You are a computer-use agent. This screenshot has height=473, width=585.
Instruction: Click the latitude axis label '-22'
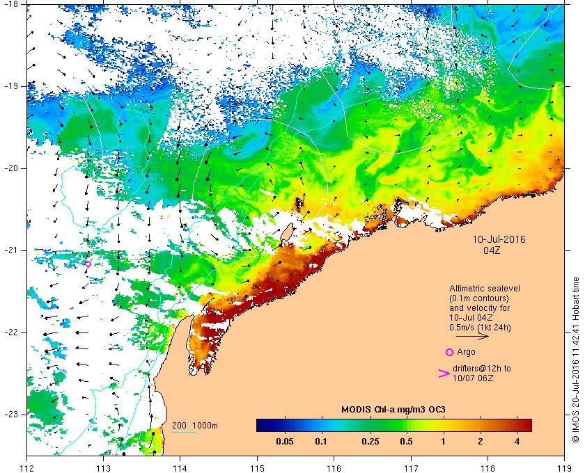pyautogui.click(x=11, y=332)
